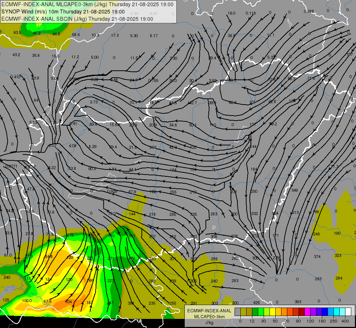
Task: Click the map value 16.0 near top
Action: coord(231,13)
